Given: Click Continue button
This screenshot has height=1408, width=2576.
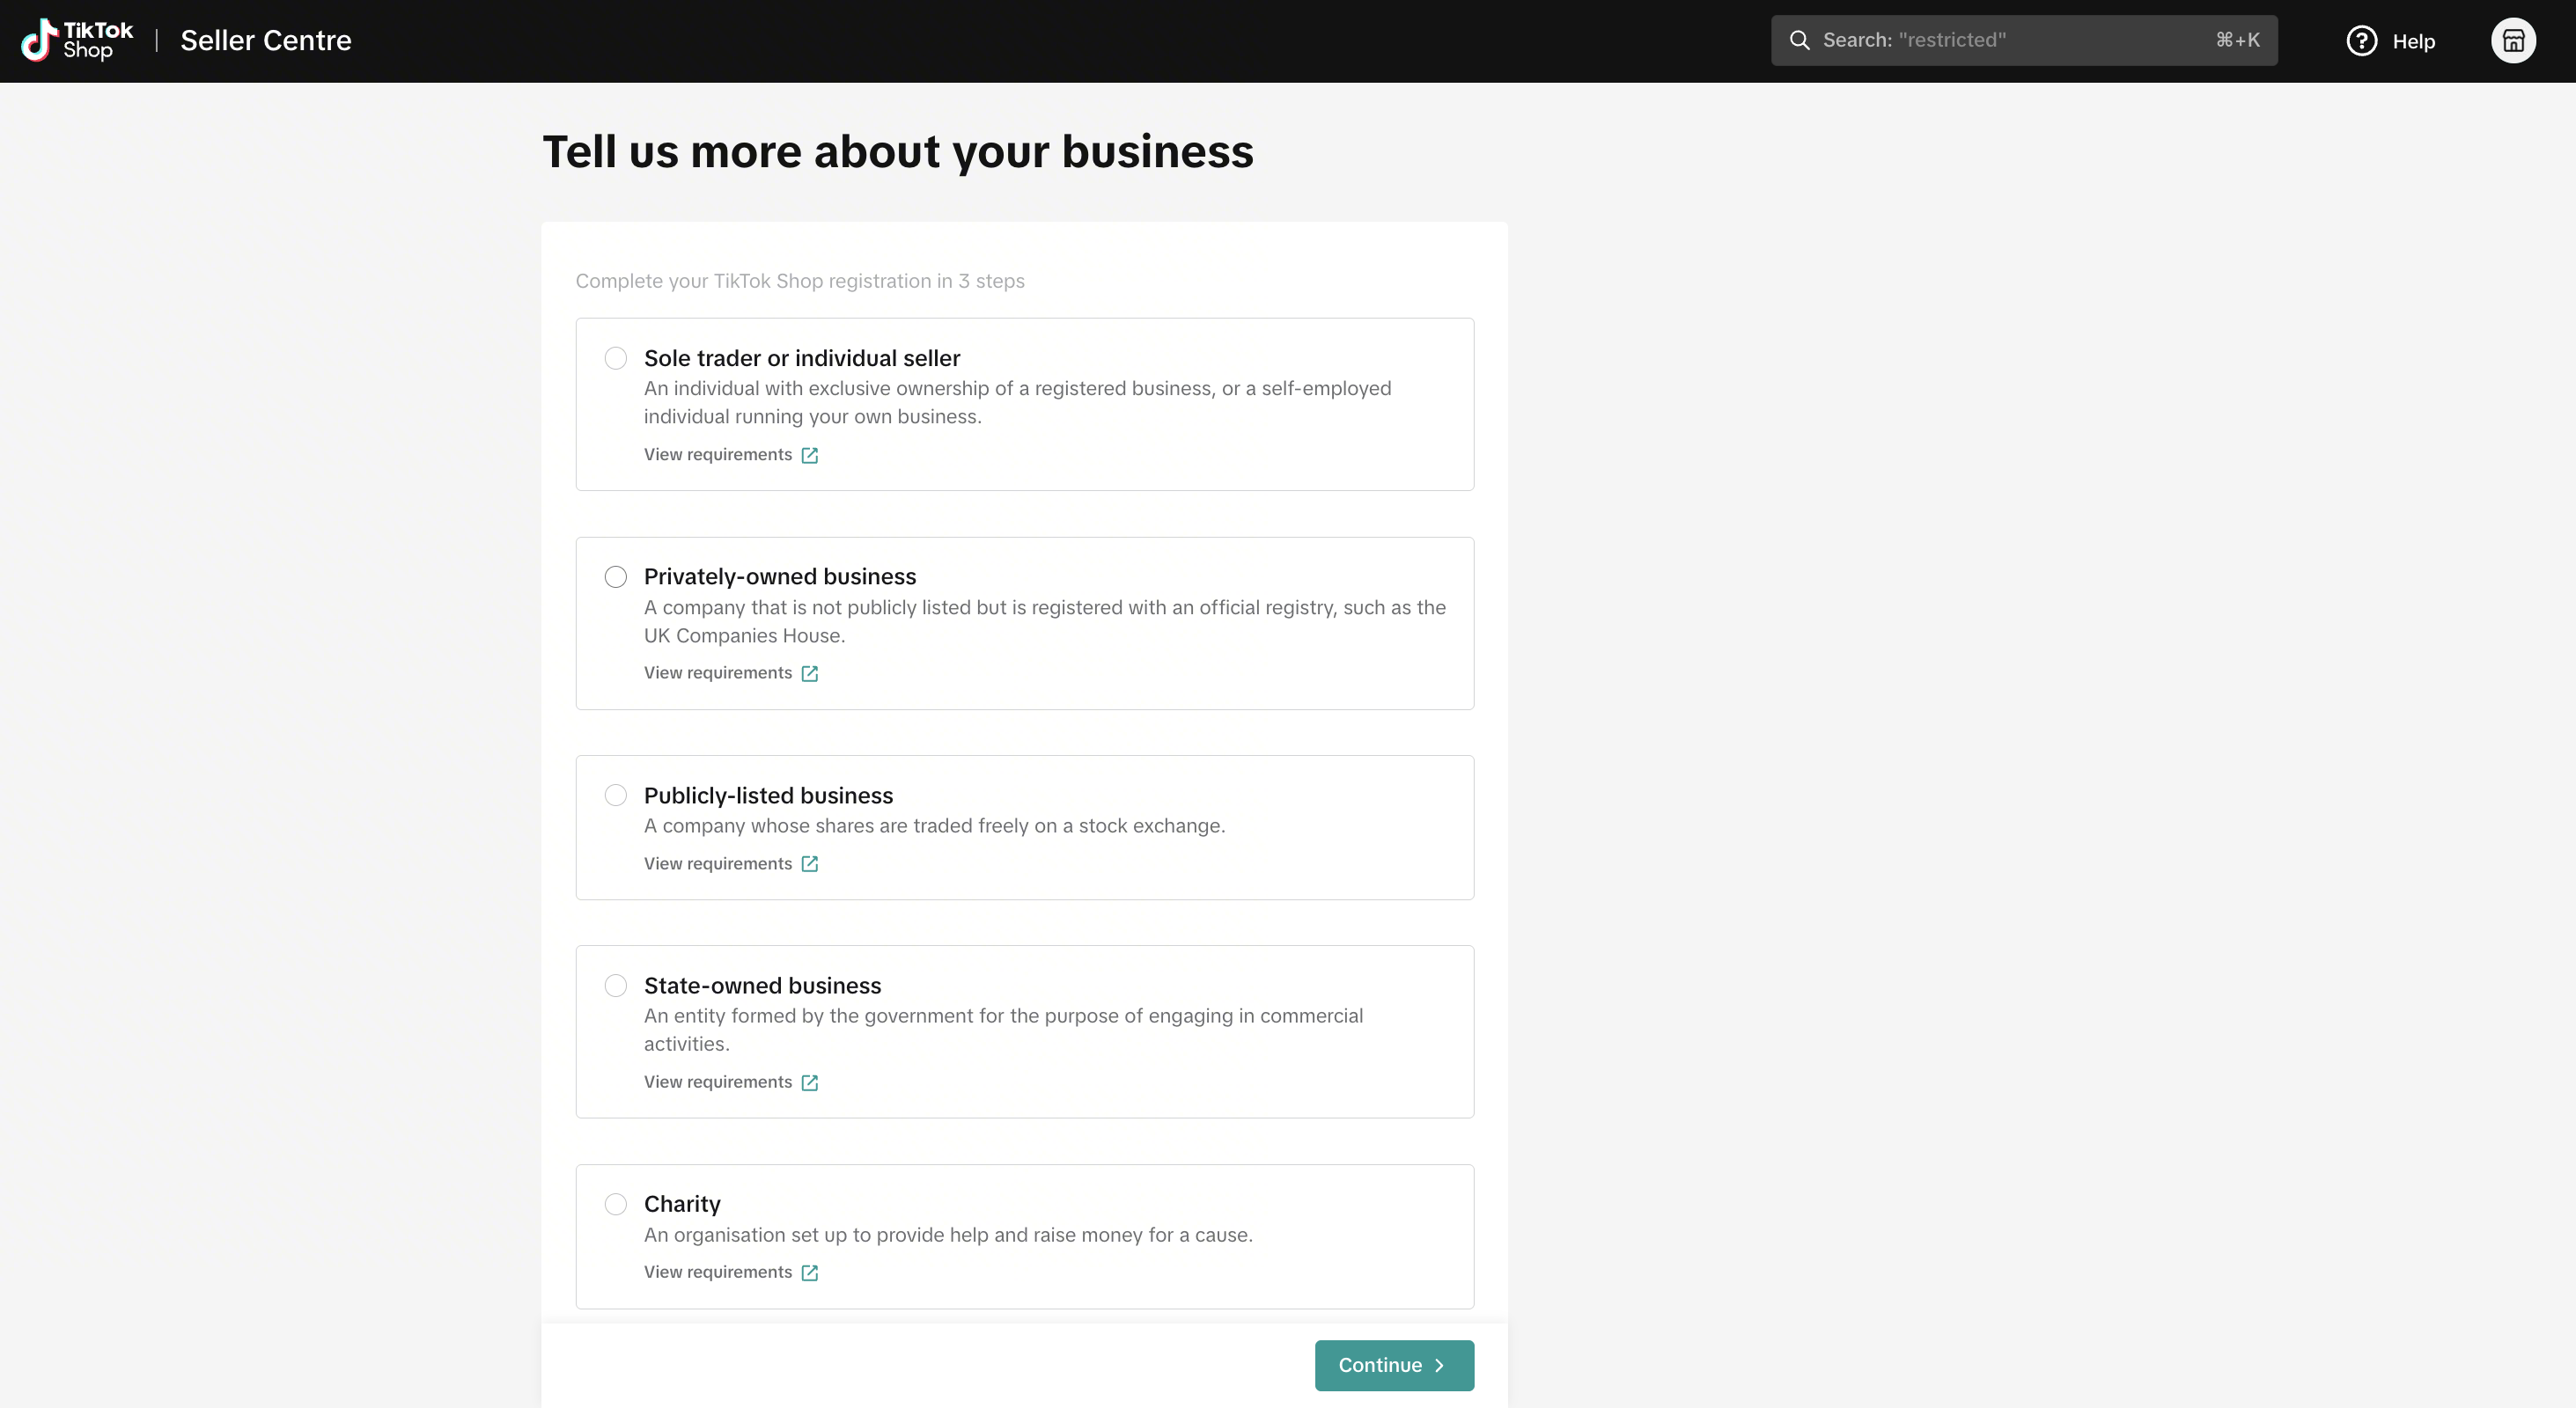Looking at the screenshot, I should (1394, 1365).
